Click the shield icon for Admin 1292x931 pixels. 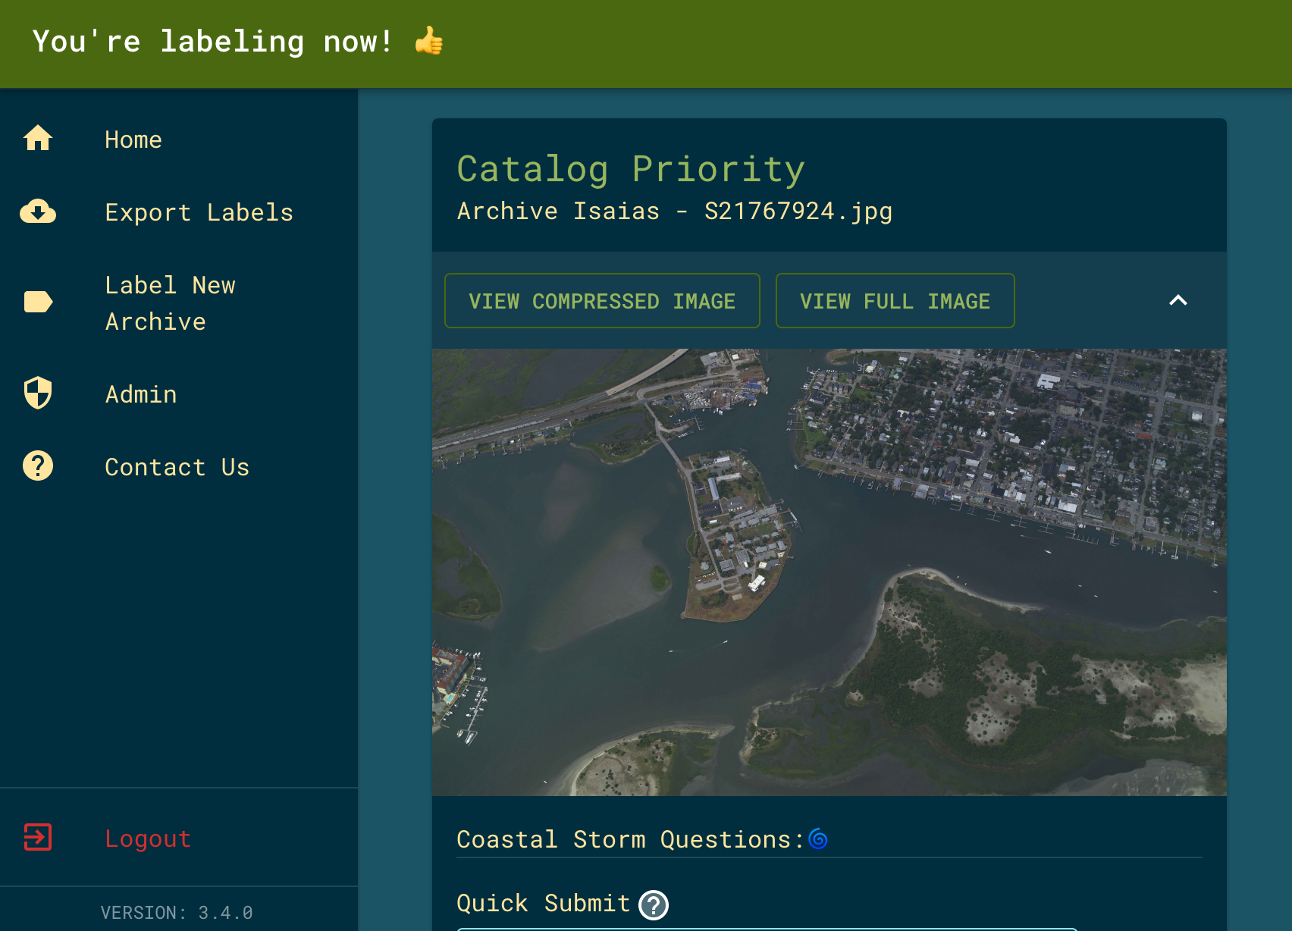[x=37, y=393]
